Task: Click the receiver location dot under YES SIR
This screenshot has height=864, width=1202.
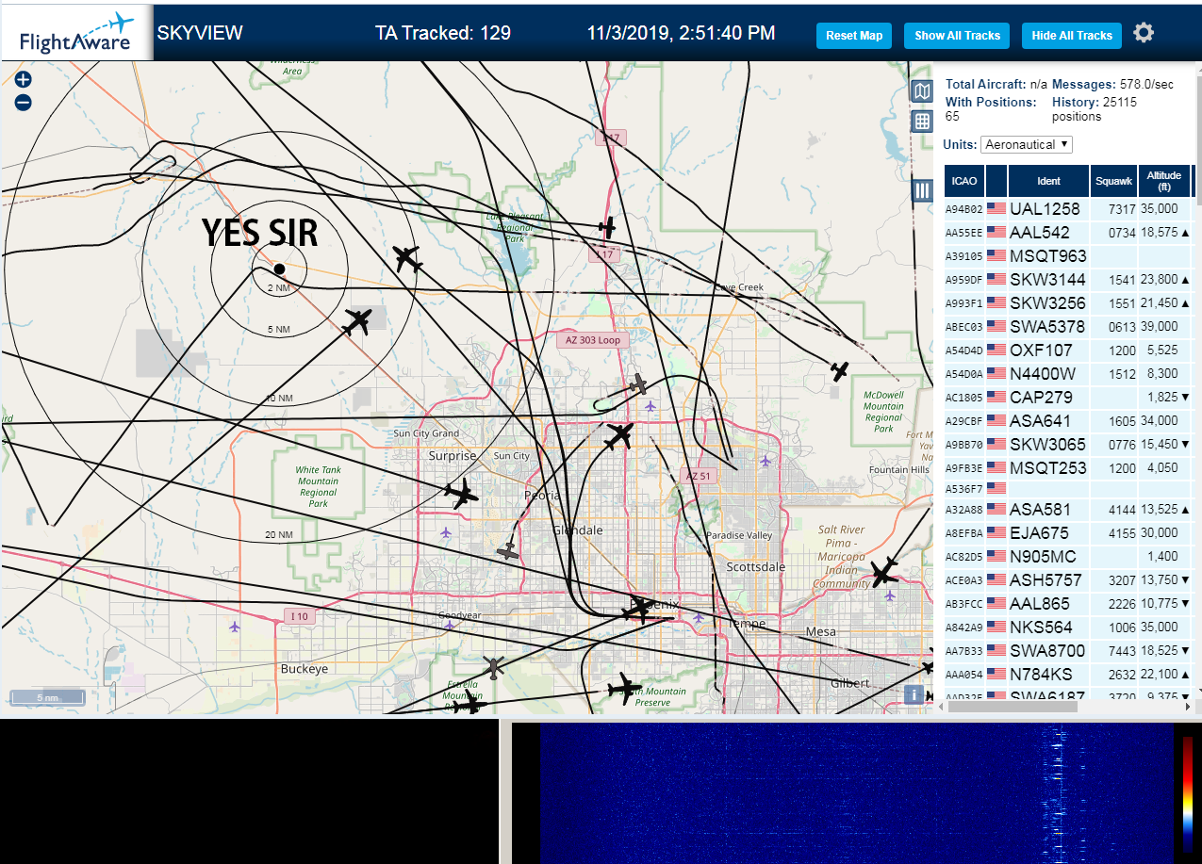Action: click(279, 269)
